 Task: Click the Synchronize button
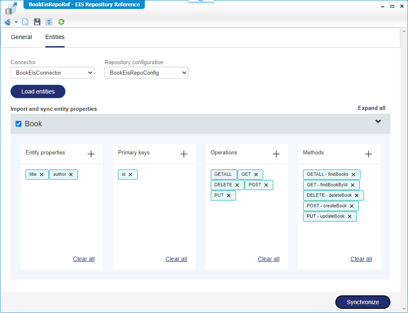click(363, 302)
